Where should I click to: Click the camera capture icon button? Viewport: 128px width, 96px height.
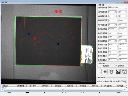[x=105, y=72]
